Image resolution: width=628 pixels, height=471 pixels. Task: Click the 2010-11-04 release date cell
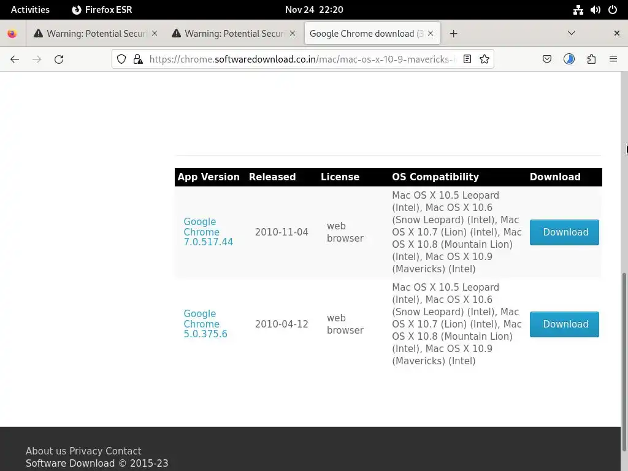click(281, 232)
